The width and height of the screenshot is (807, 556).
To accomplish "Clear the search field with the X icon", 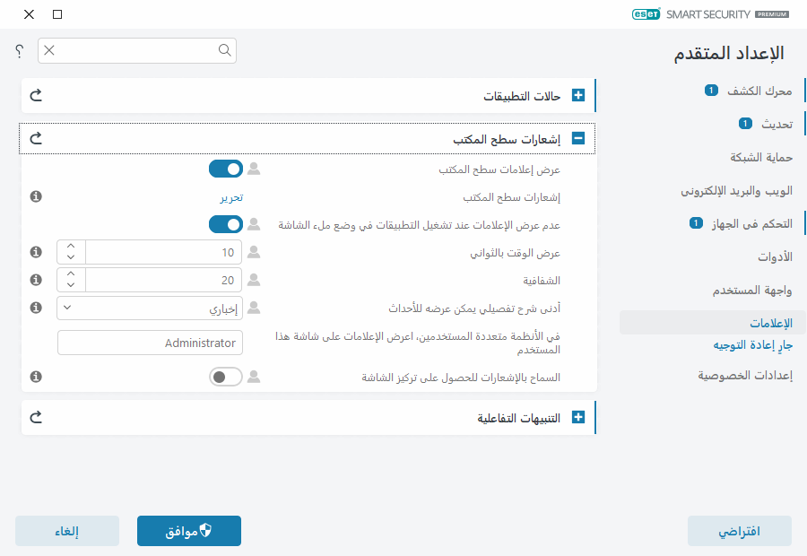I will click(49, 51).
